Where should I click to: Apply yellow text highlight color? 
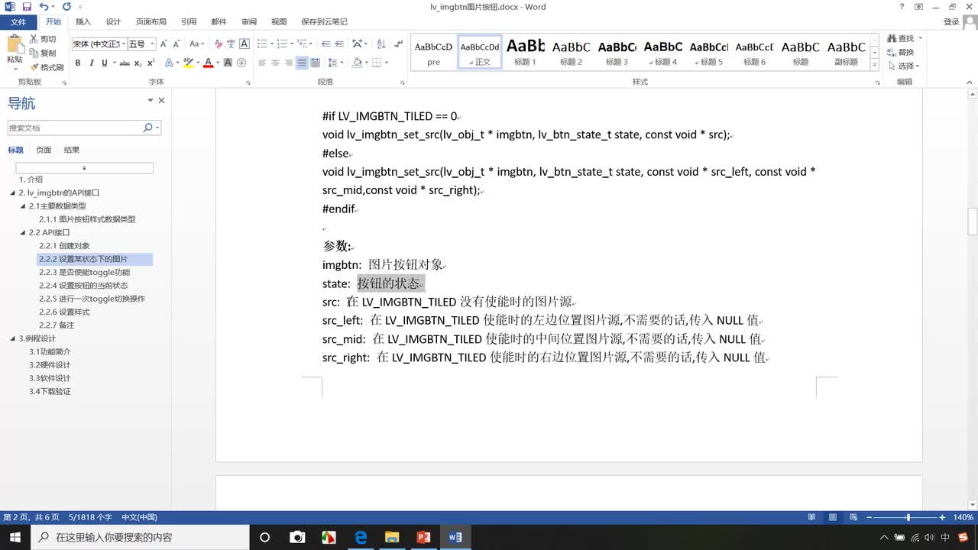(x=188, y=63)
